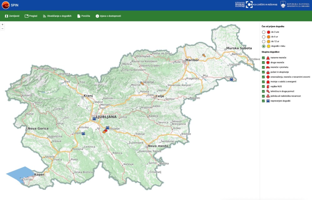Uncheck the naravne nesreče checkbox

click(x=263, y=57)
